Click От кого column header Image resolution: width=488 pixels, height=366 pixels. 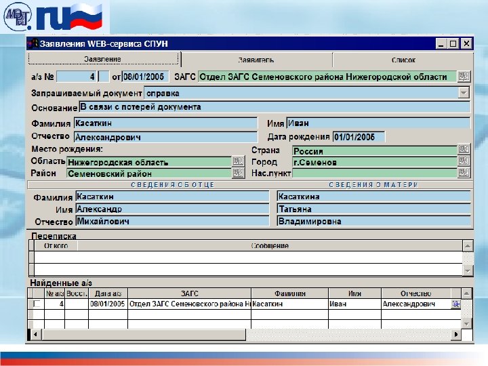[x=56, y=246]
